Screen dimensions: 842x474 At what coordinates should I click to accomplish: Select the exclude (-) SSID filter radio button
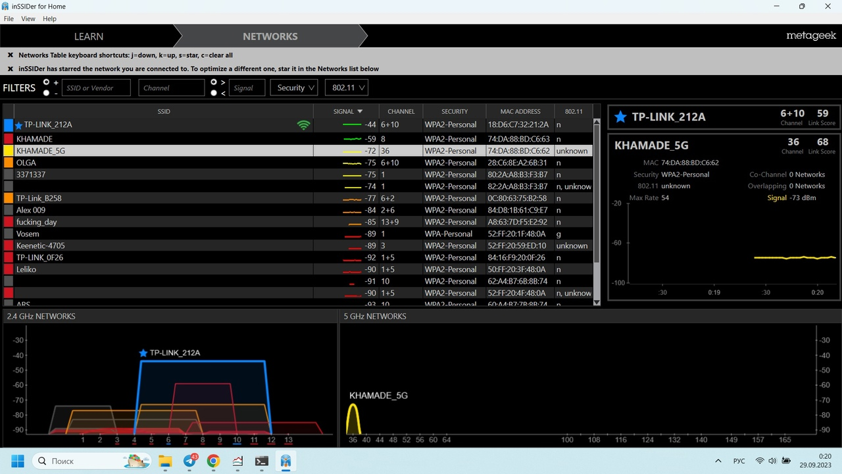click(x=46, y=93)
